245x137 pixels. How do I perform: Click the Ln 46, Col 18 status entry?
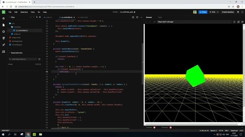click(204, 131)
